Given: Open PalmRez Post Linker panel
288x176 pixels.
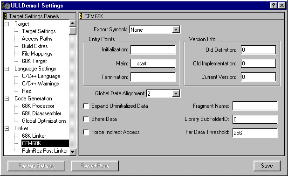Looking at the screenshot, I should tap(45, 151).
